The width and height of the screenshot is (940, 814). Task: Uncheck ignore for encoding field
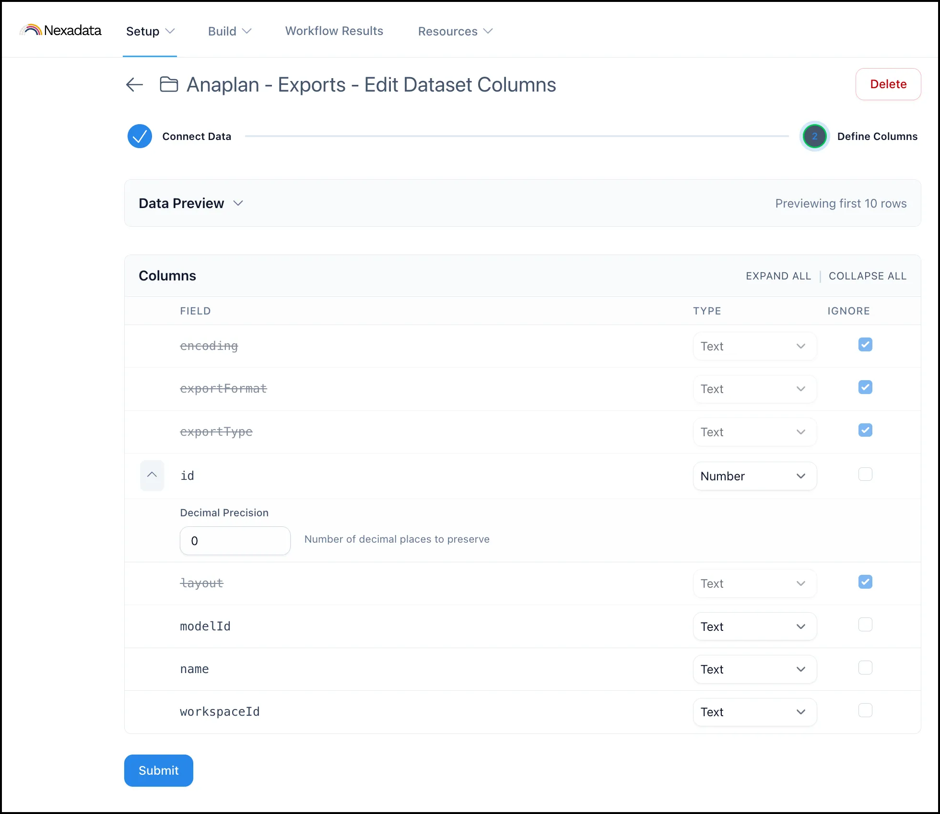coord(865,345)
